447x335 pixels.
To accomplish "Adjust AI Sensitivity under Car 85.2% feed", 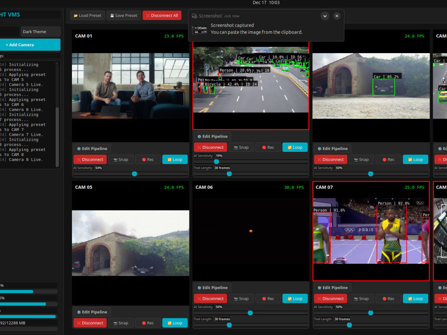I will (x=371, y=174).
